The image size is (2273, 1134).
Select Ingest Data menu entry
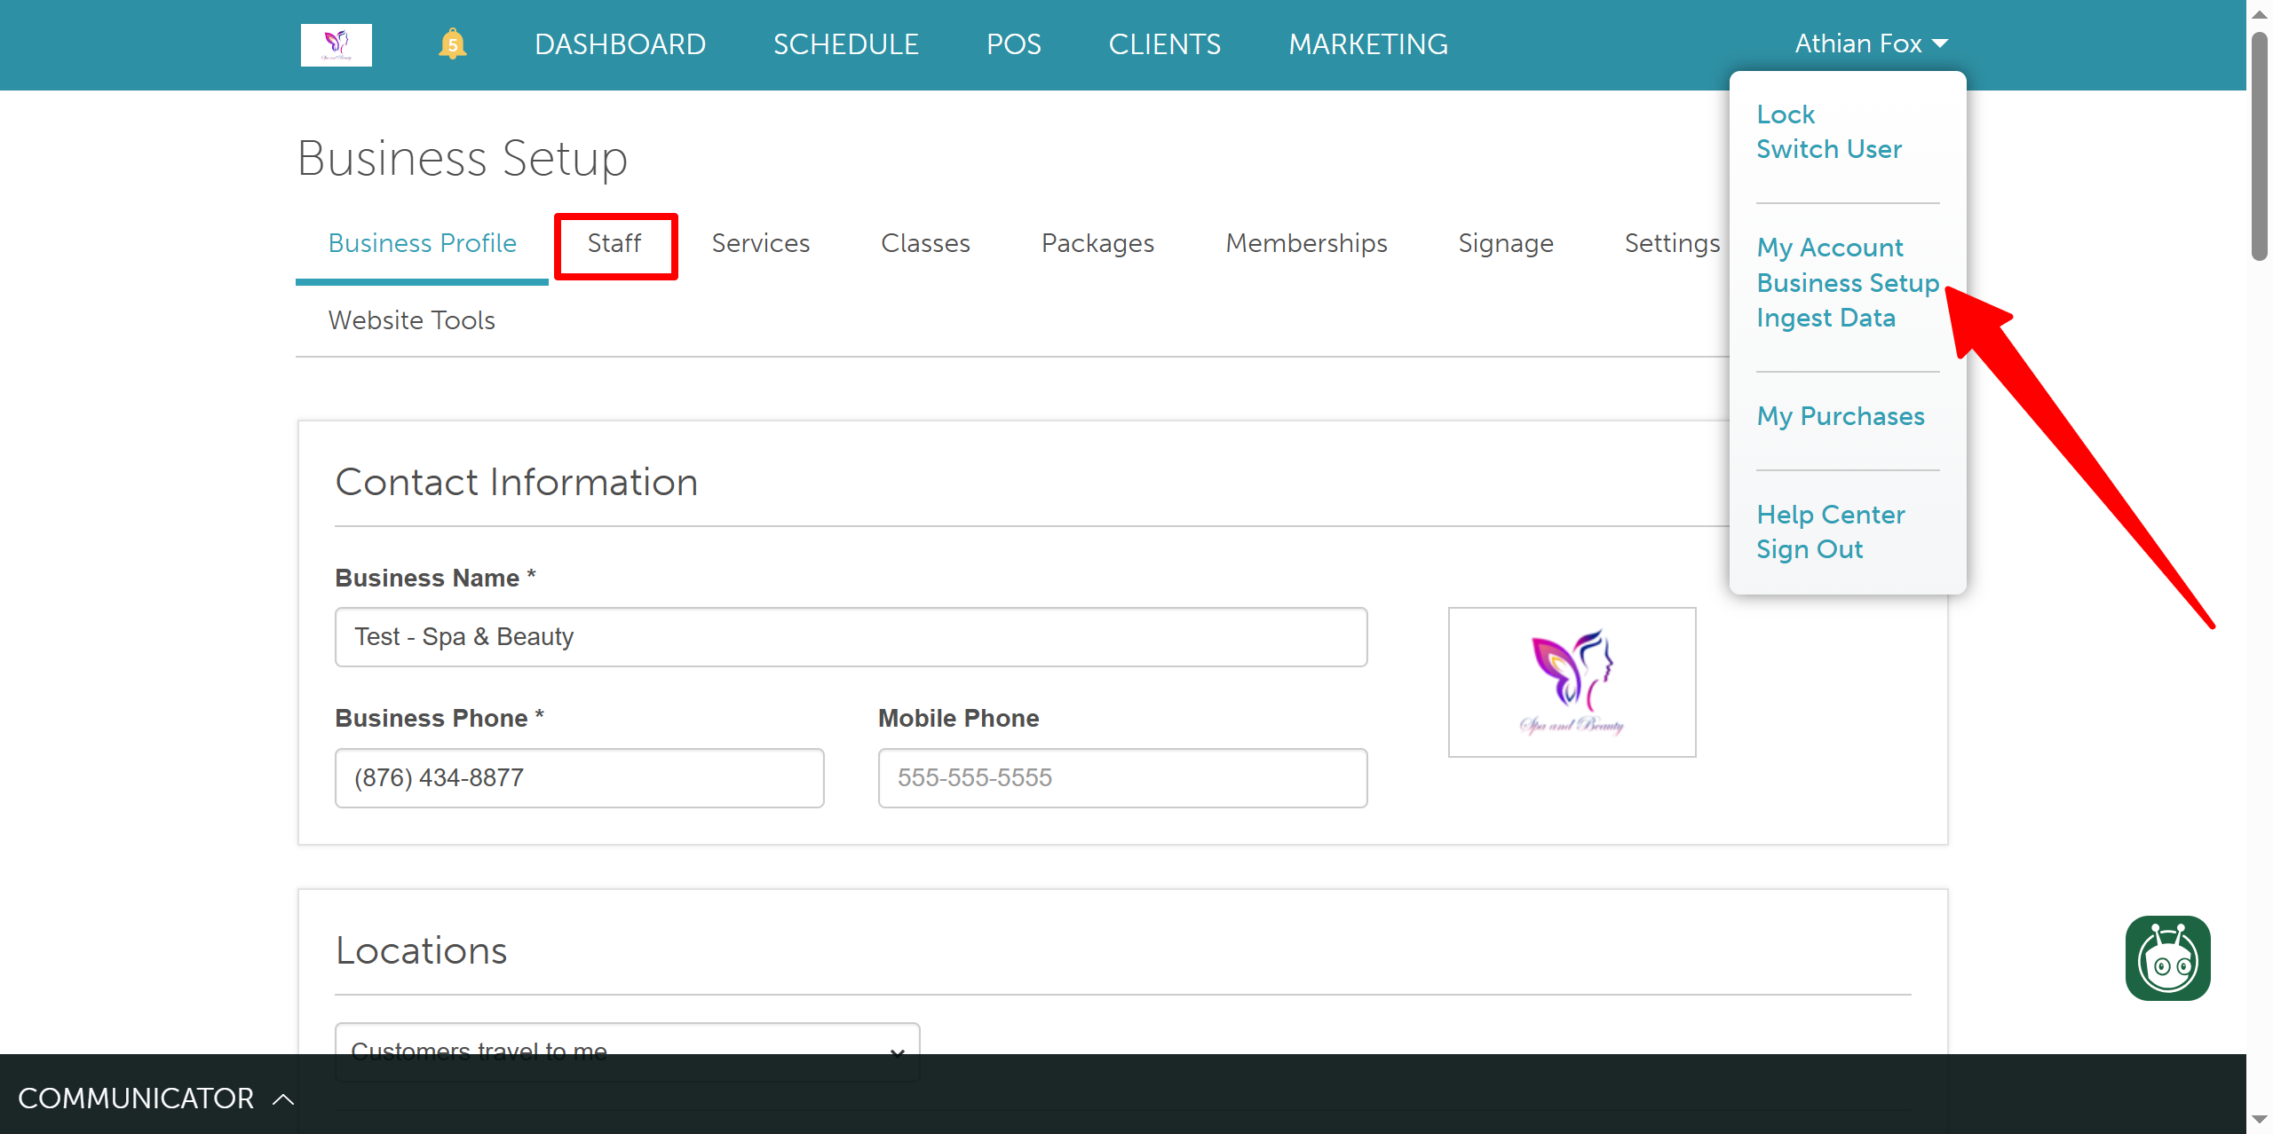pyautogui.click(x=1825, y=318)
